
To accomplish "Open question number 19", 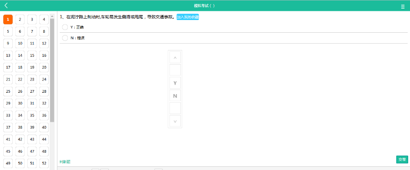I will coord(32,68).
